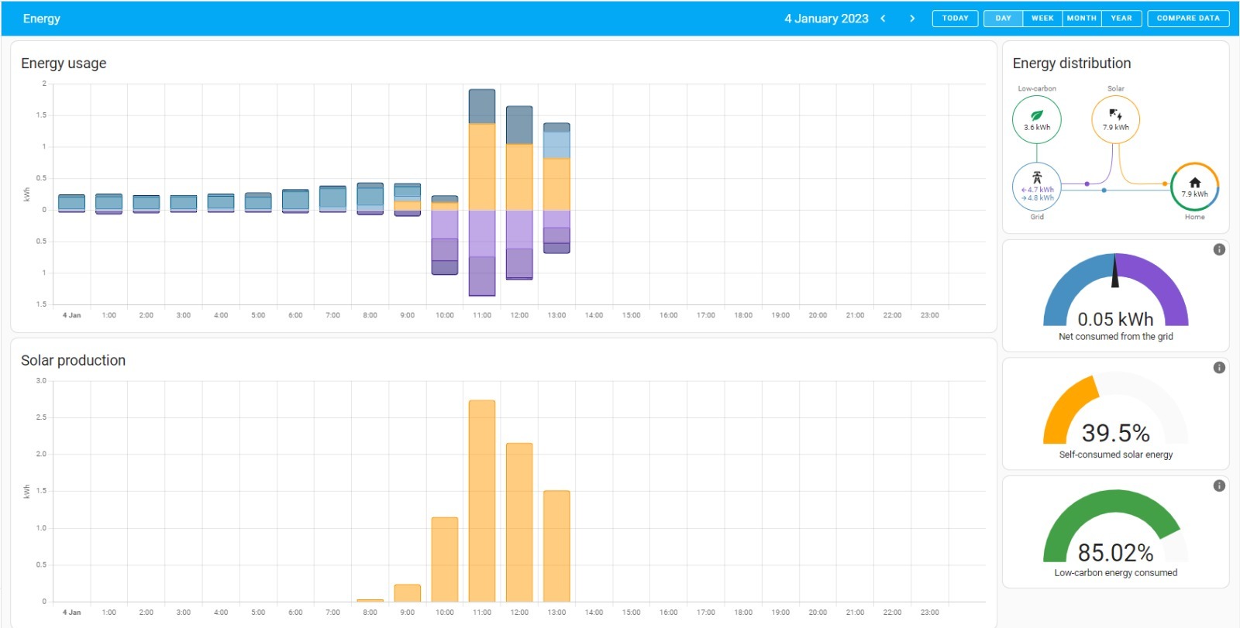Click the Grid transmission tower icon
This screenshot has height=628, width=1240.
(x=1037, y=178)
